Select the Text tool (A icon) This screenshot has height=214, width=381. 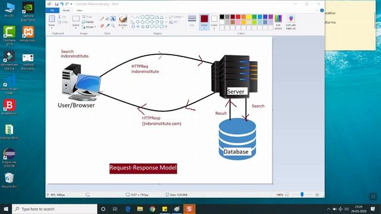coord(113,19)
